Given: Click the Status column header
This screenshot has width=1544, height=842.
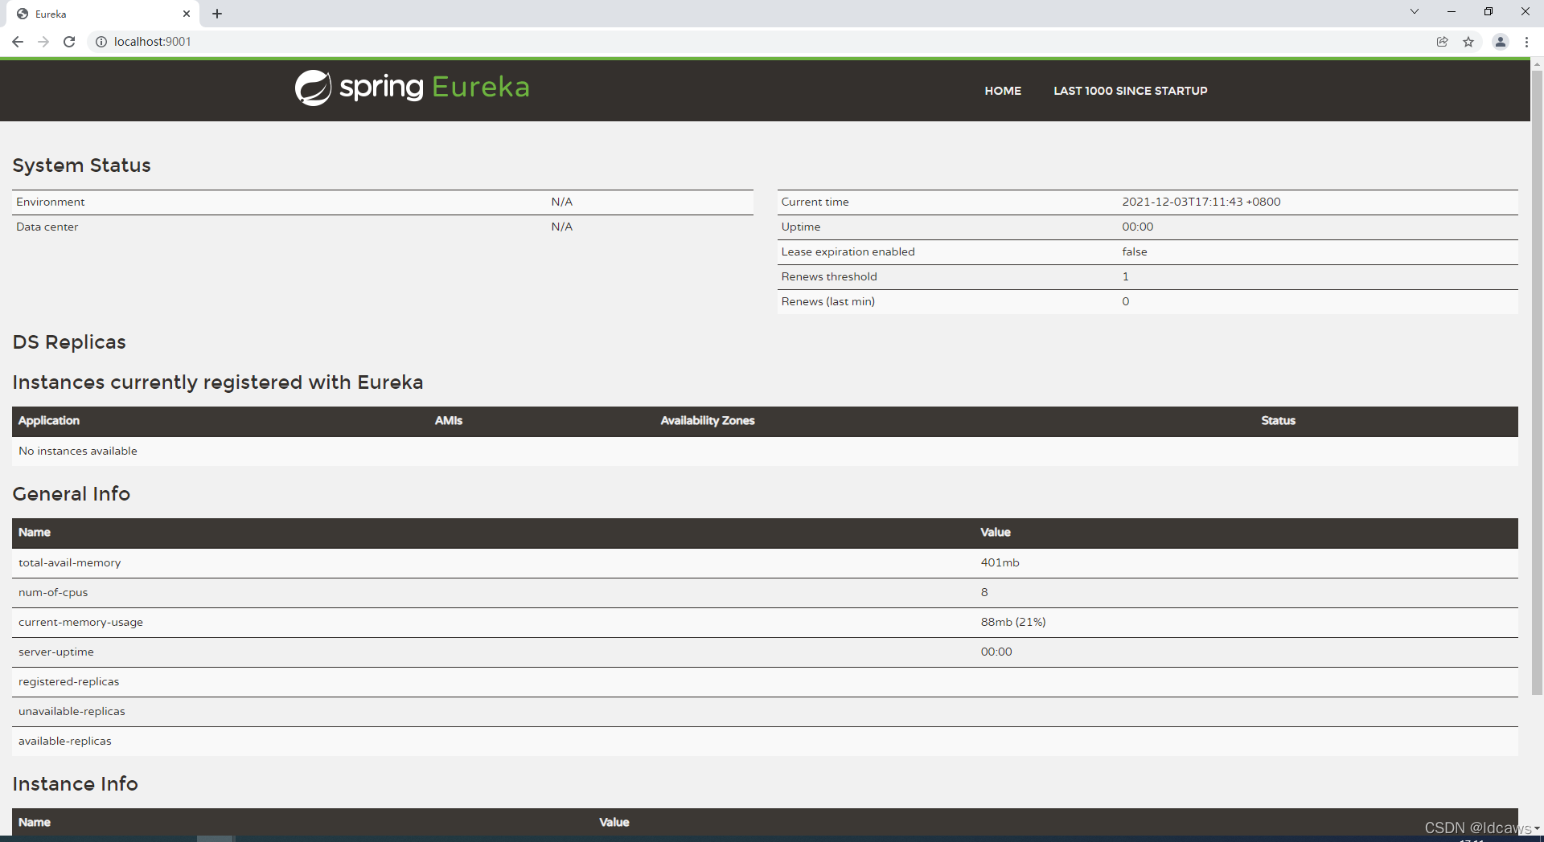Looking at the screenshot, I should tap(1278, 421).
